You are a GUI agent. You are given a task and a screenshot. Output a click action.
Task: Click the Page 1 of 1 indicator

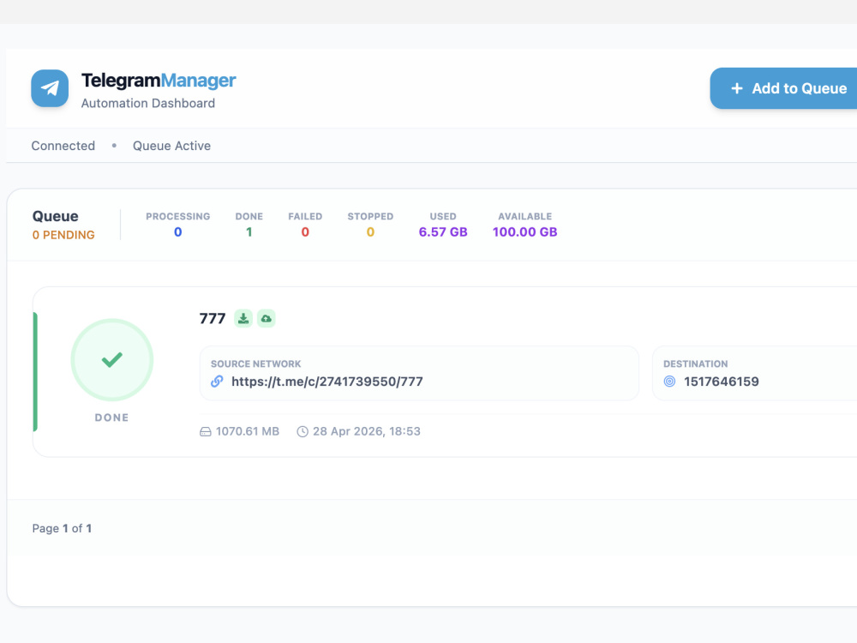(62, 528)
